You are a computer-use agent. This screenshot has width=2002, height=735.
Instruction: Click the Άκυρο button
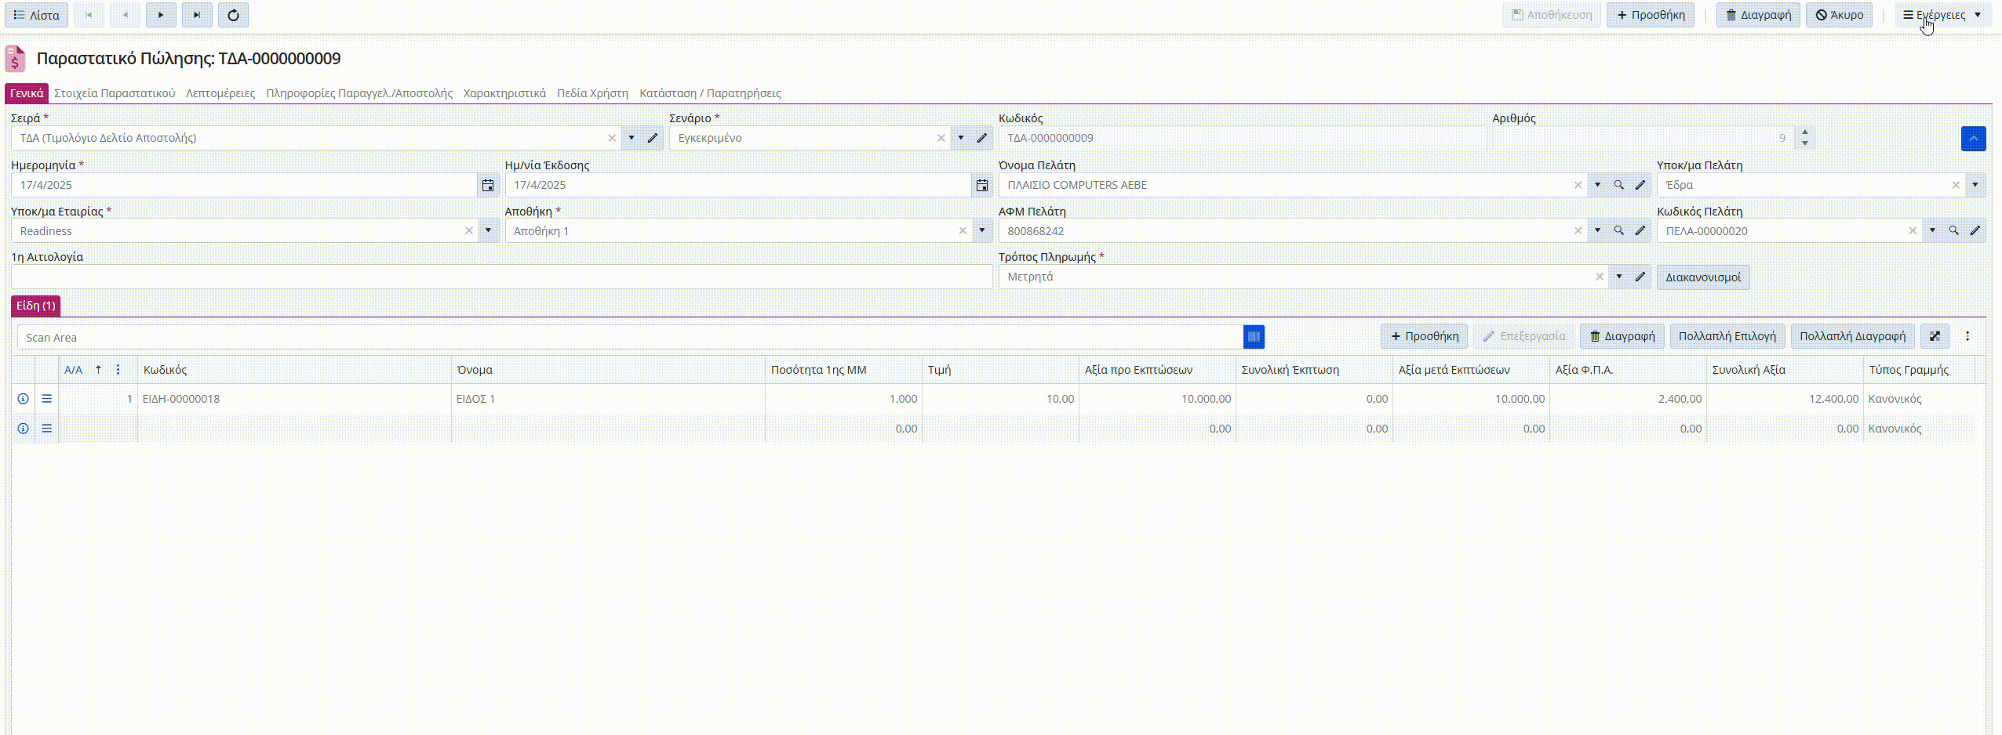click(1839, 15)
